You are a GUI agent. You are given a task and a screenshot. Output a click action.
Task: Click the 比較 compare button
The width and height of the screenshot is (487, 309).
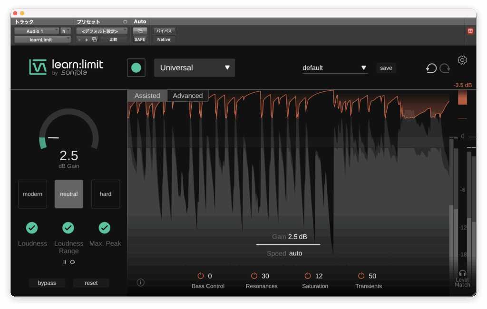[113, 39]
